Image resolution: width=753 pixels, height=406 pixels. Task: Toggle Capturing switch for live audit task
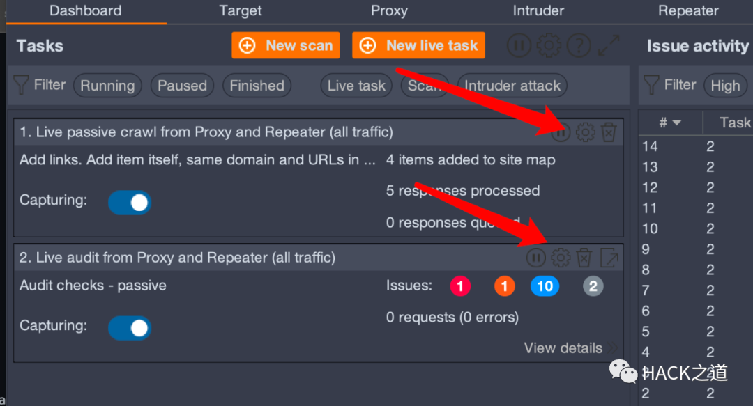(x=130, y=328)
